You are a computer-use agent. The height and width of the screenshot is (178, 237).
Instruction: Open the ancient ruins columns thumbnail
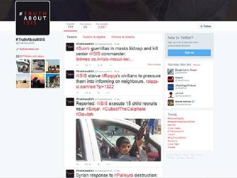[x=53, y=81]
